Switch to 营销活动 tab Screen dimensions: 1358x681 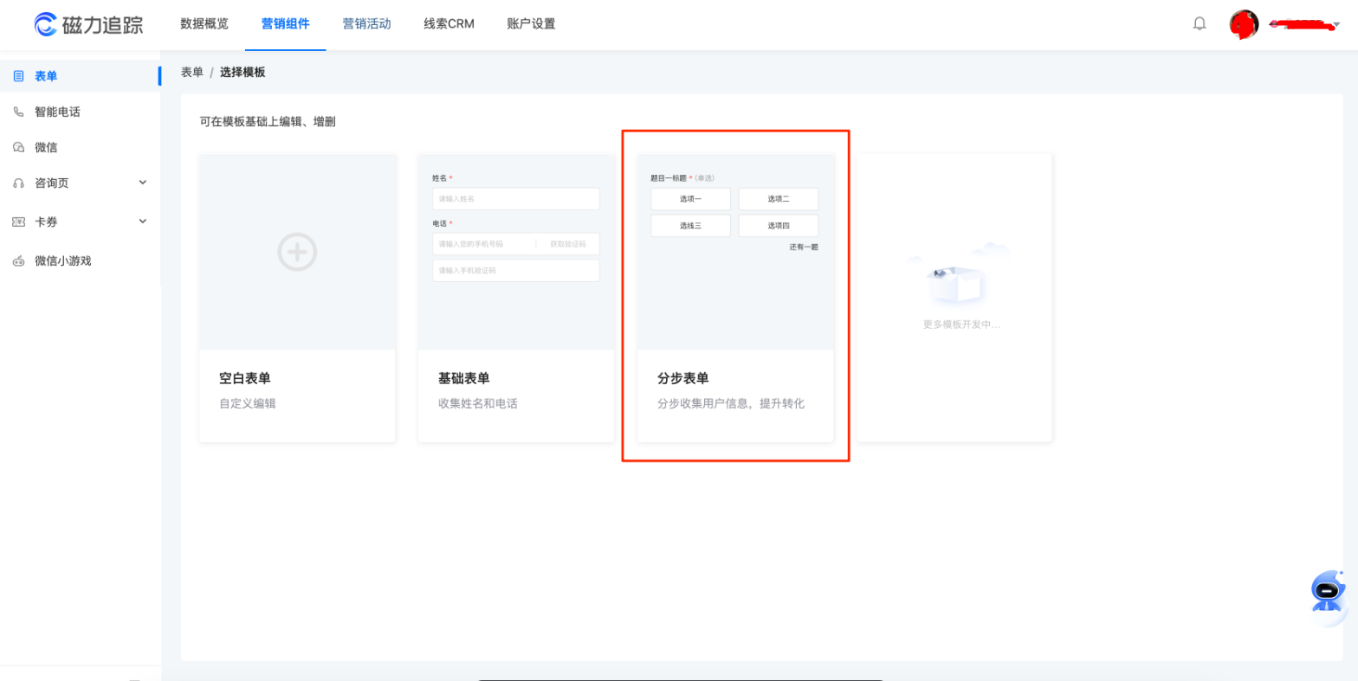pos(366,24)
